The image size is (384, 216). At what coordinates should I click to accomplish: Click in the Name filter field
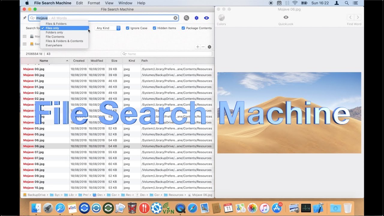tap(166, 54)
